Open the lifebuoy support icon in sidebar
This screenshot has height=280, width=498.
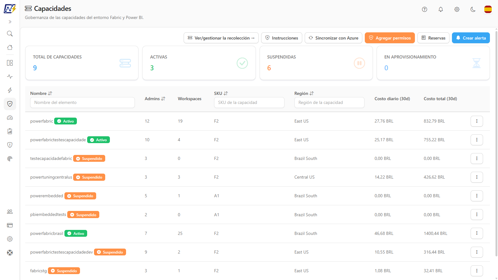coord(10,253)
